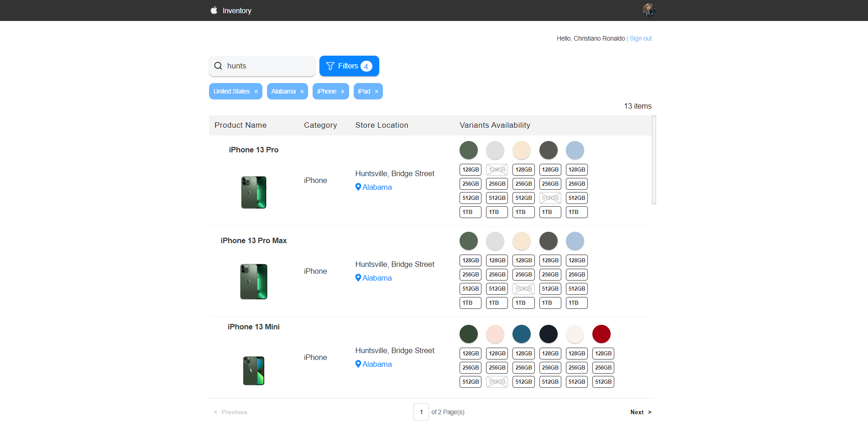Open Alabama location link for iPhone 13 Pro Max

376,278
